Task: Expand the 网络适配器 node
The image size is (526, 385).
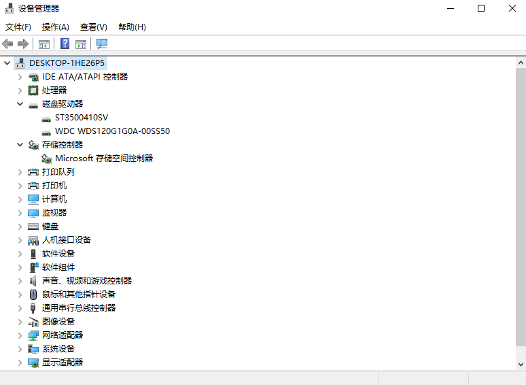Action: click(20, 335)
